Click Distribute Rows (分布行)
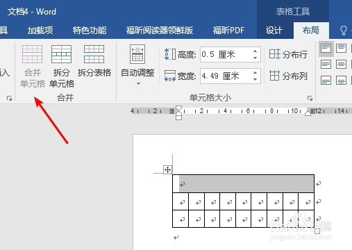352x250 pixels. (288, 54)
